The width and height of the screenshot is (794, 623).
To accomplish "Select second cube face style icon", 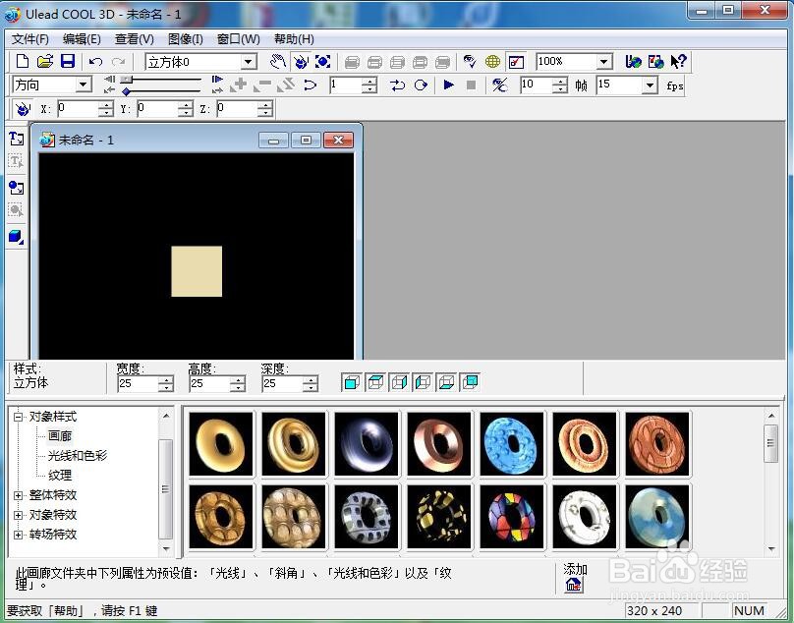I will [x=375, y=382].
